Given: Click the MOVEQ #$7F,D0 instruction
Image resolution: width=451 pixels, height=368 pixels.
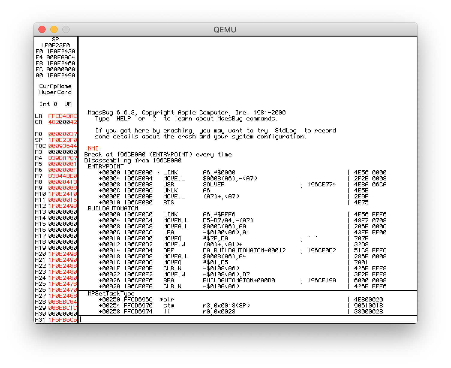Looking at the screenshot, I should point(196,238).
